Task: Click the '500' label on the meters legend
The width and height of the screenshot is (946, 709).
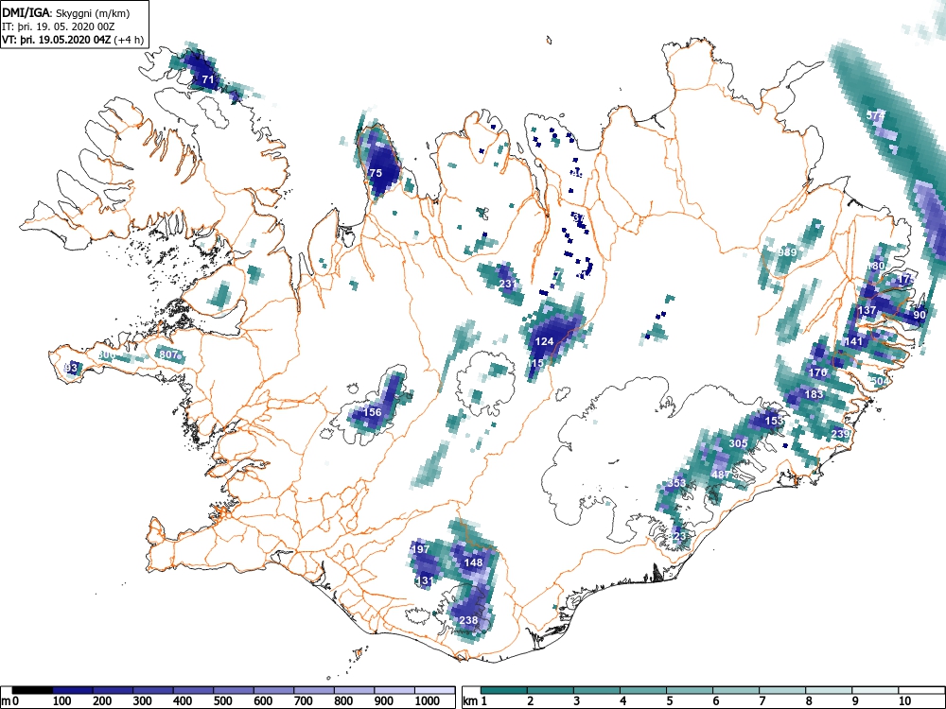Action: point(222,701)
